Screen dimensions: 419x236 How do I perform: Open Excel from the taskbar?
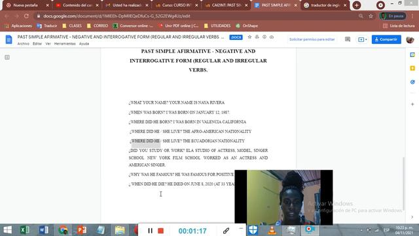click(25, 230)
